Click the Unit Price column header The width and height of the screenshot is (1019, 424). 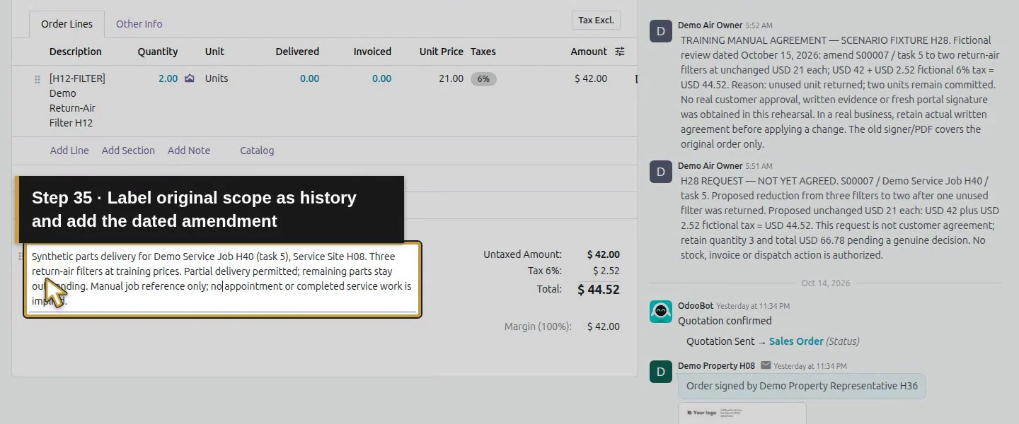point(441,52)
